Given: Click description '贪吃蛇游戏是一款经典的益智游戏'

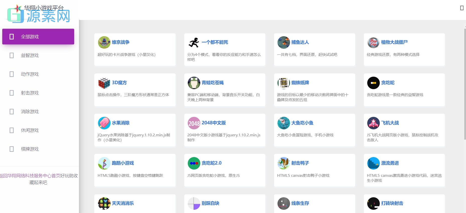Looking at the screenshot, I should click(395, 95).
